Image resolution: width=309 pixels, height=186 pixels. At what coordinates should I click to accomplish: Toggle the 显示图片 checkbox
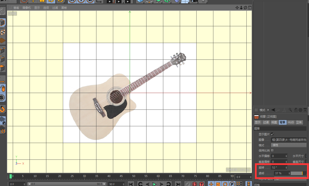click(272, 134)
